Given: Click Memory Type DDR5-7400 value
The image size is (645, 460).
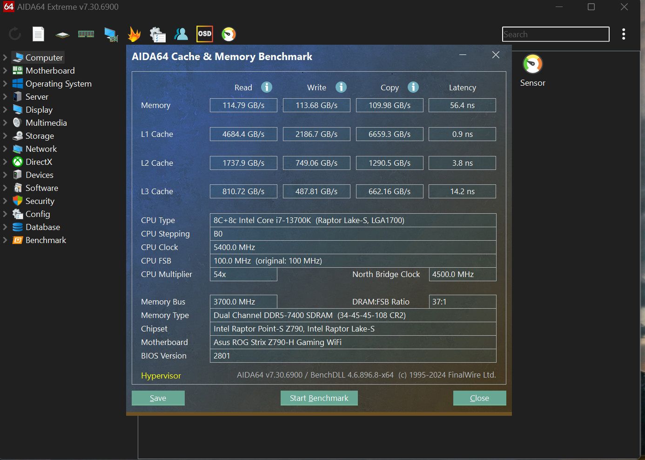Looking at the screenshot, I should click(x=353, y=315).
